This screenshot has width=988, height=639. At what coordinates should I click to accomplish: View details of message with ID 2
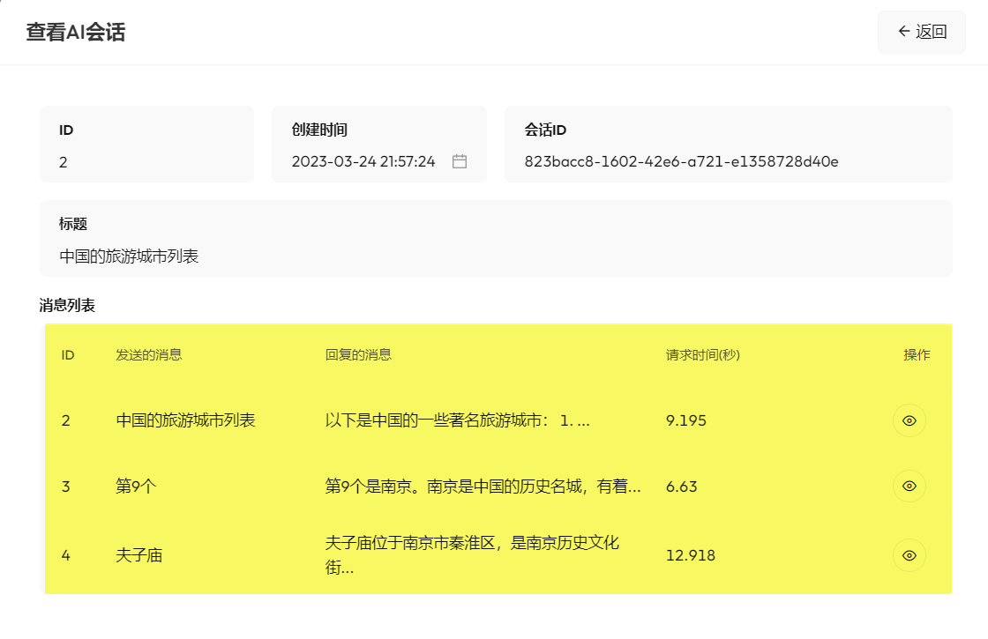coord(909,420)
